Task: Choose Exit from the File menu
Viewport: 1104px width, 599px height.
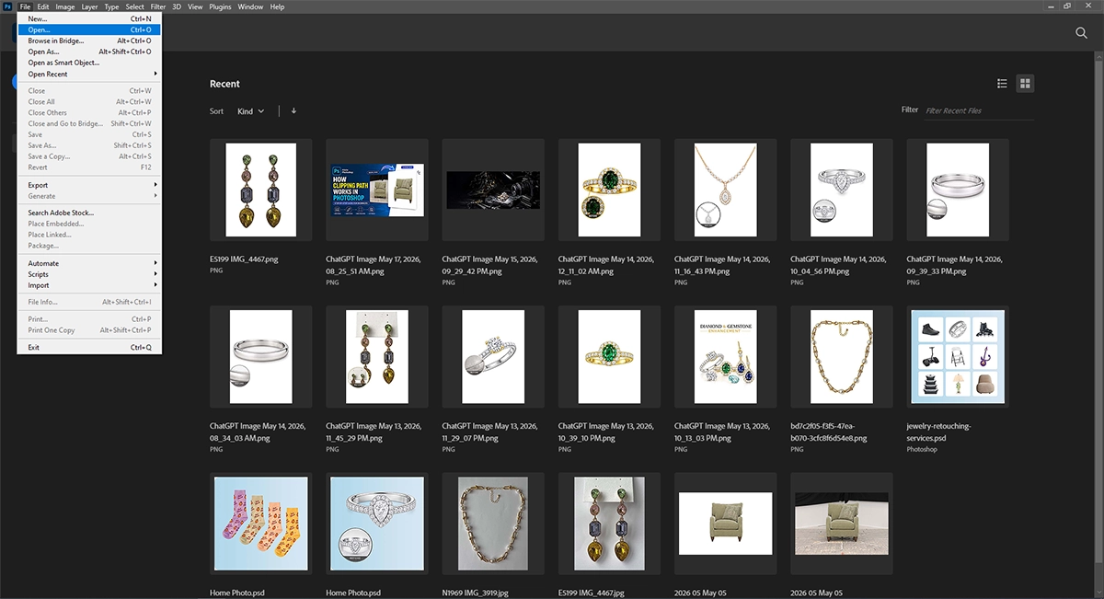Action: tap(89, 347)
